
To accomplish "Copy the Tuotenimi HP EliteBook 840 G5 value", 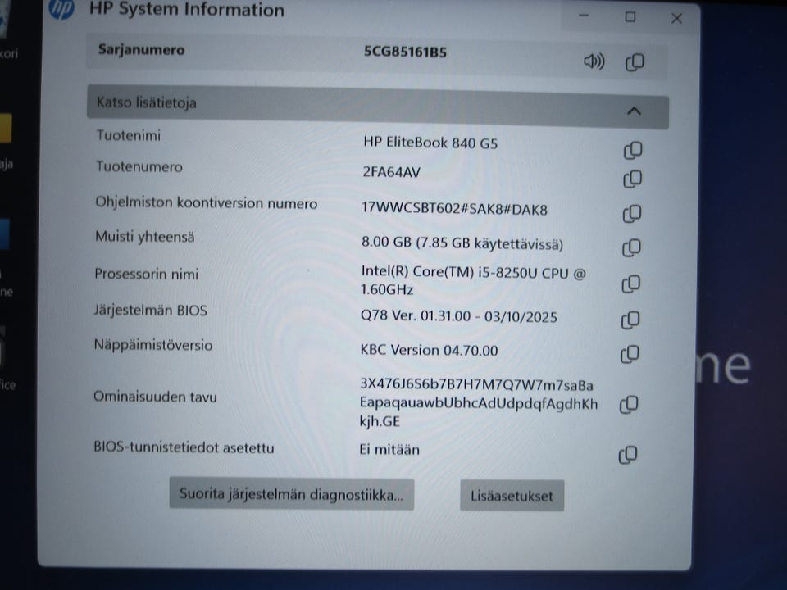I will click(x=632, y=150).
